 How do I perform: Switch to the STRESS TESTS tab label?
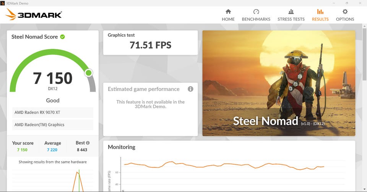click(x=291, y=19)
